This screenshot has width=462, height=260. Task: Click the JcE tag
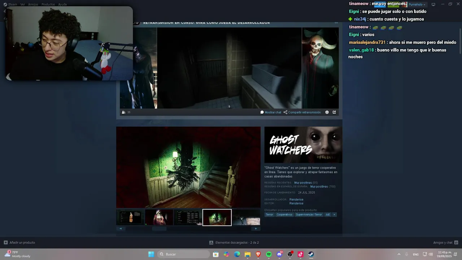pos(328,214)
